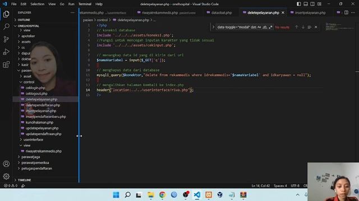Close the deletepelayanan.php tab
The width and height of the screenshot is (359, 201).
tap(283, 12)
